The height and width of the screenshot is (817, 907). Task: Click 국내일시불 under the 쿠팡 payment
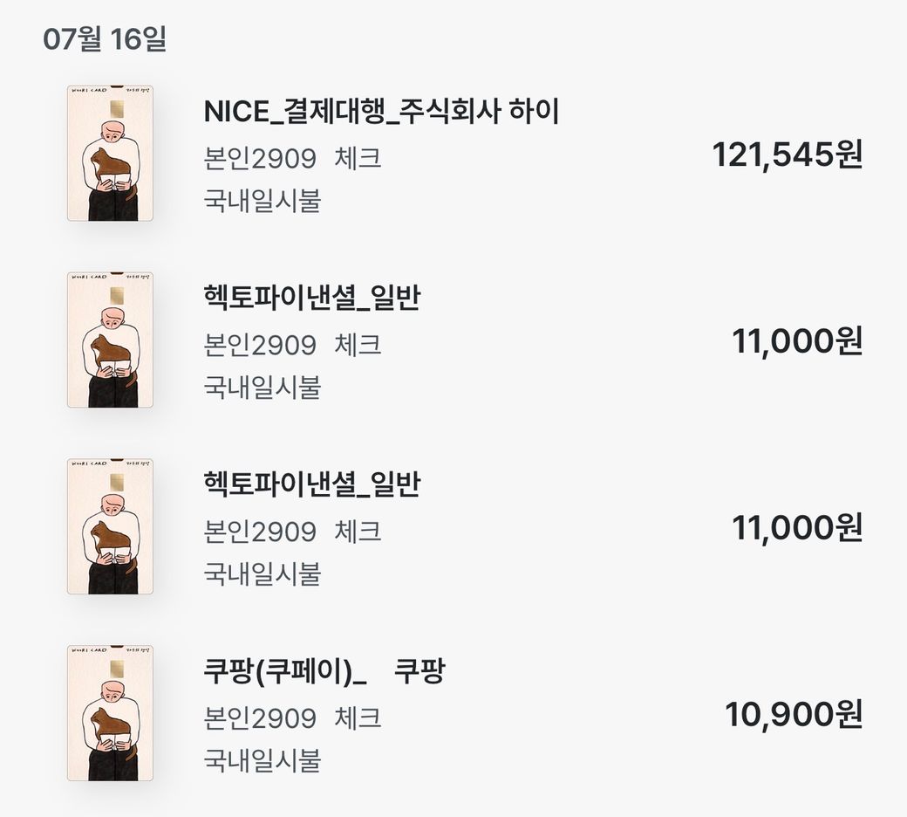(263, 760)
